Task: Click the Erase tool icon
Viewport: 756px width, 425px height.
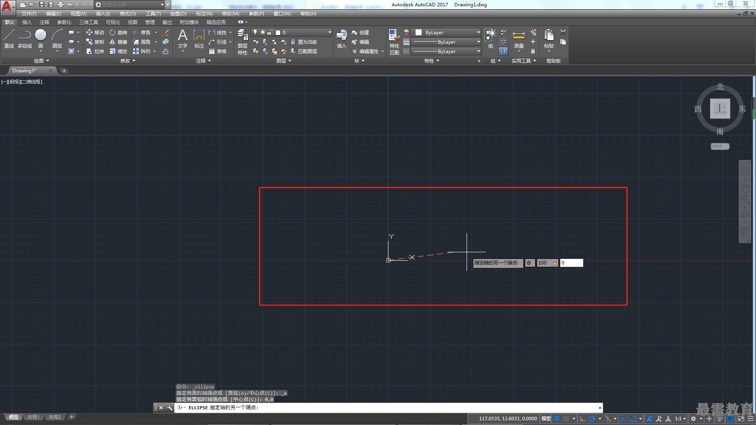Action: point(166,33)
